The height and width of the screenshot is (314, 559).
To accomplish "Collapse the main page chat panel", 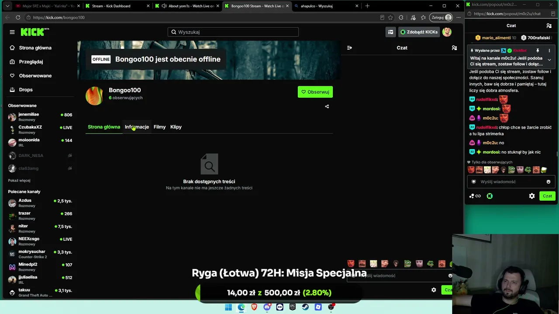I will 349,48.
